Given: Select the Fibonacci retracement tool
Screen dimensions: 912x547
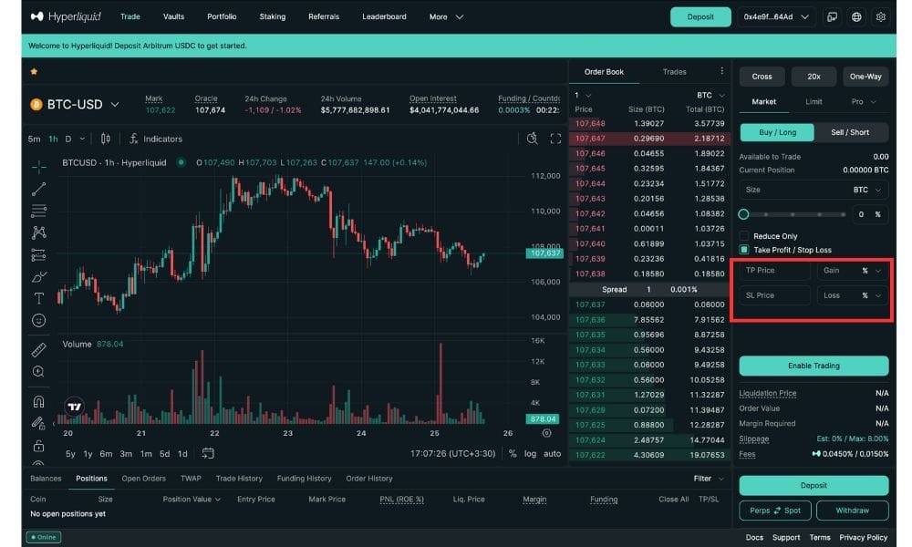Looking at the screenshot, I should click(x=39, y=211).
